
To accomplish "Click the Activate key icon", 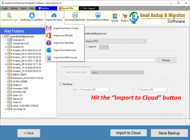I will pos(115,16).
